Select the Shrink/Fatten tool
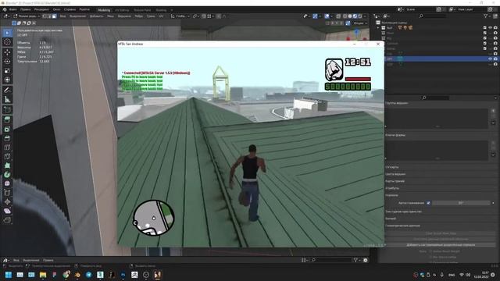Image resolution: width=500 pixels, height=281 pixels. (7, 201)
